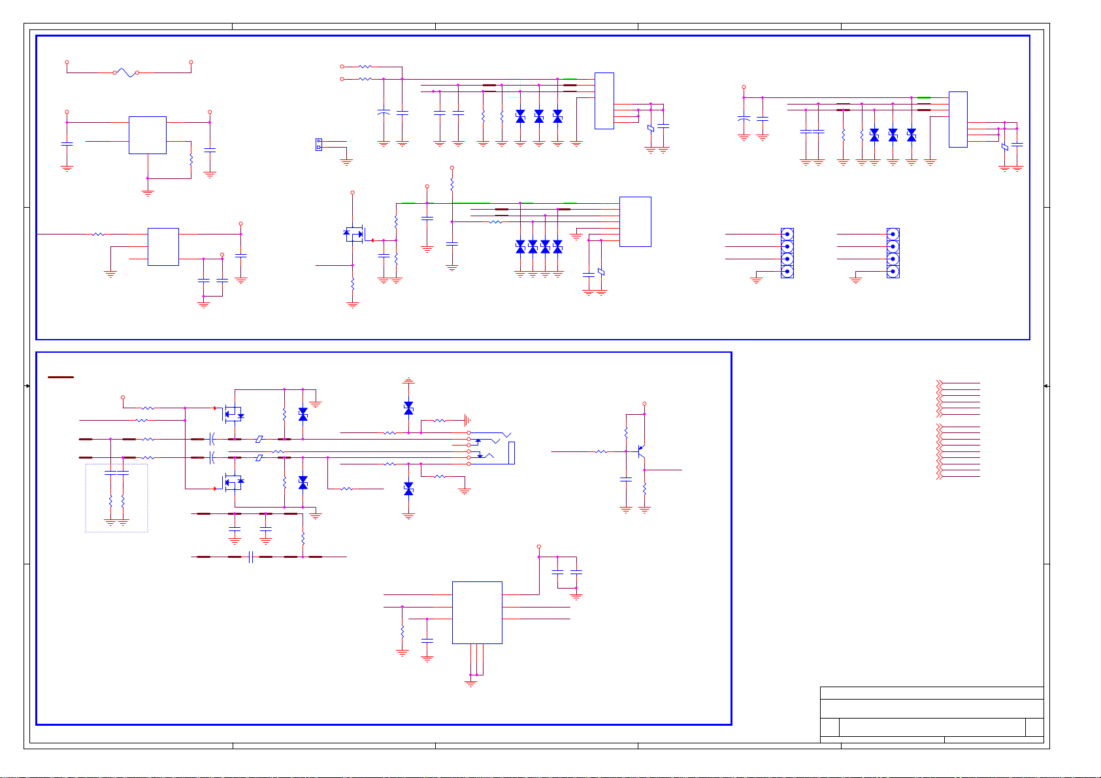
Task: Select the upper MOSFET in the lower frame
Action: click(x=232, y=413)
